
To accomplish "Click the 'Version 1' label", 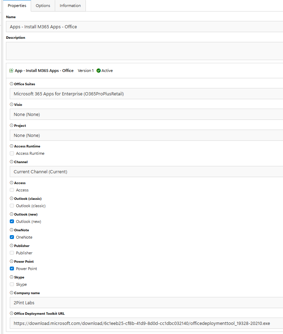I will tap(85, 71).
